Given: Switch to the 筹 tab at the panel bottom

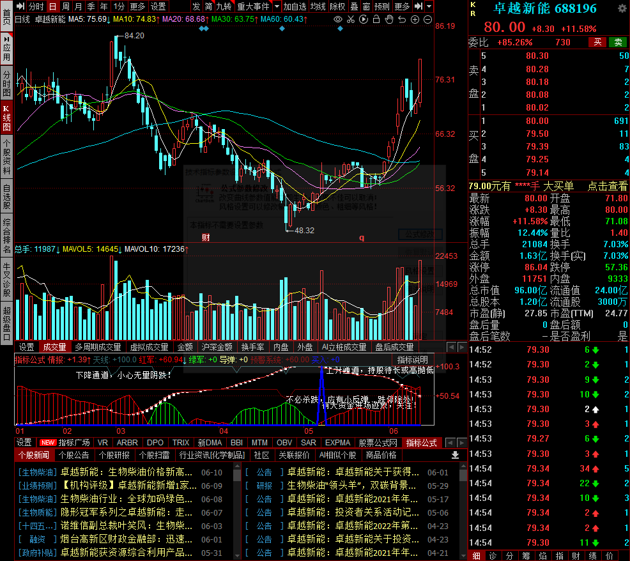Looking at the screenshot, I should pos(526,555).
